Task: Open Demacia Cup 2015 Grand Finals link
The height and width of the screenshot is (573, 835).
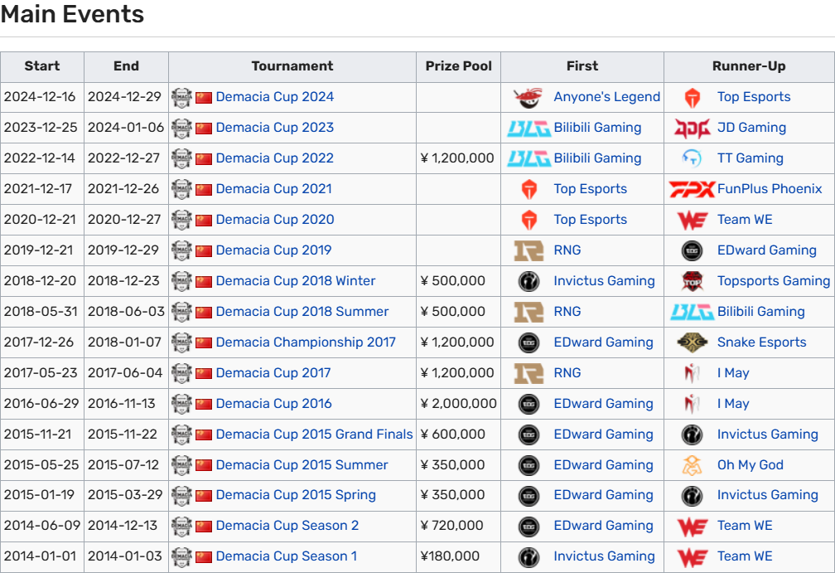Action: point(314,435)
